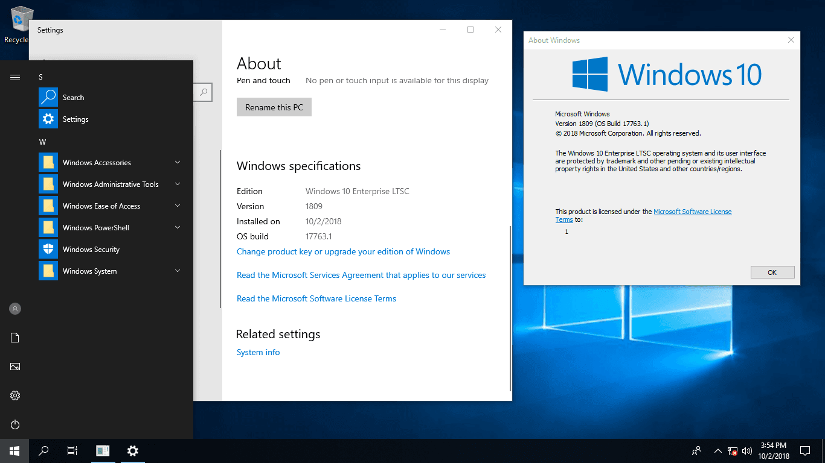Click the Rename this PC button
Image resolution: width=825 pixels, height=463 pixels.
click(274, 107)
